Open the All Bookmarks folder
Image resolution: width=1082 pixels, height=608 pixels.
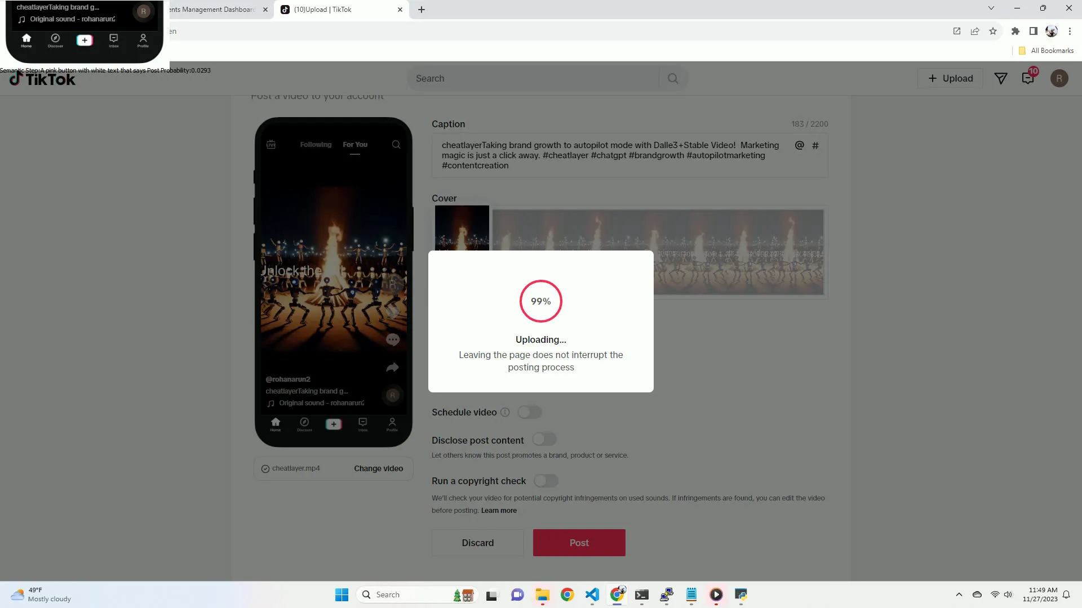(x=1046, y=51)
